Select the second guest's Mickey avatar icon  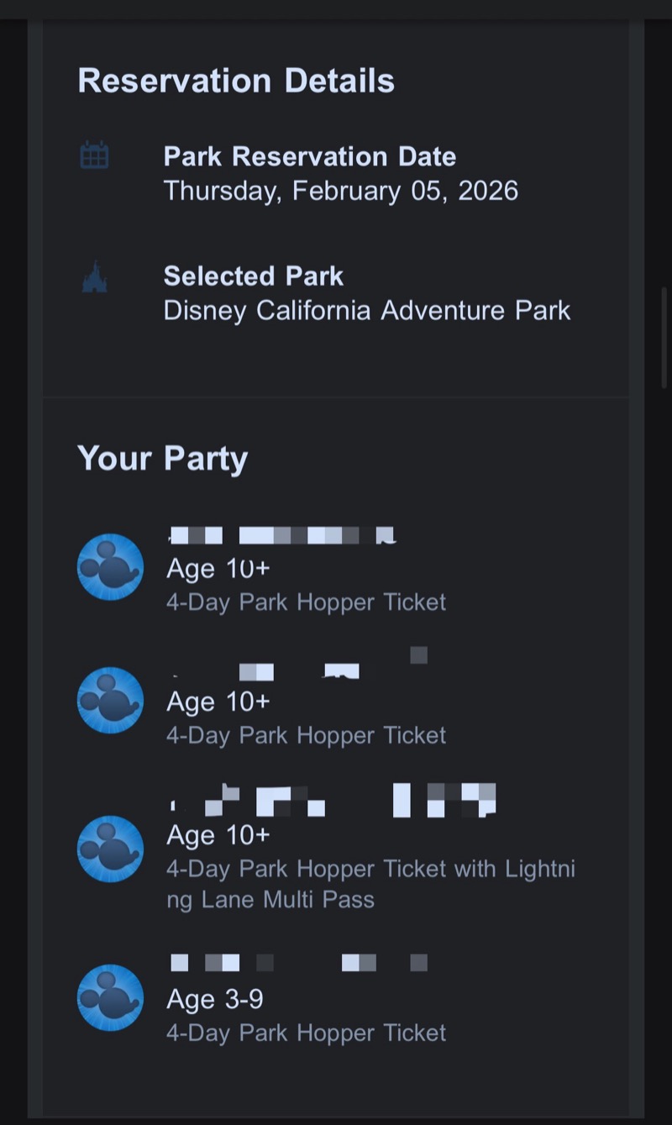[110, 700]
